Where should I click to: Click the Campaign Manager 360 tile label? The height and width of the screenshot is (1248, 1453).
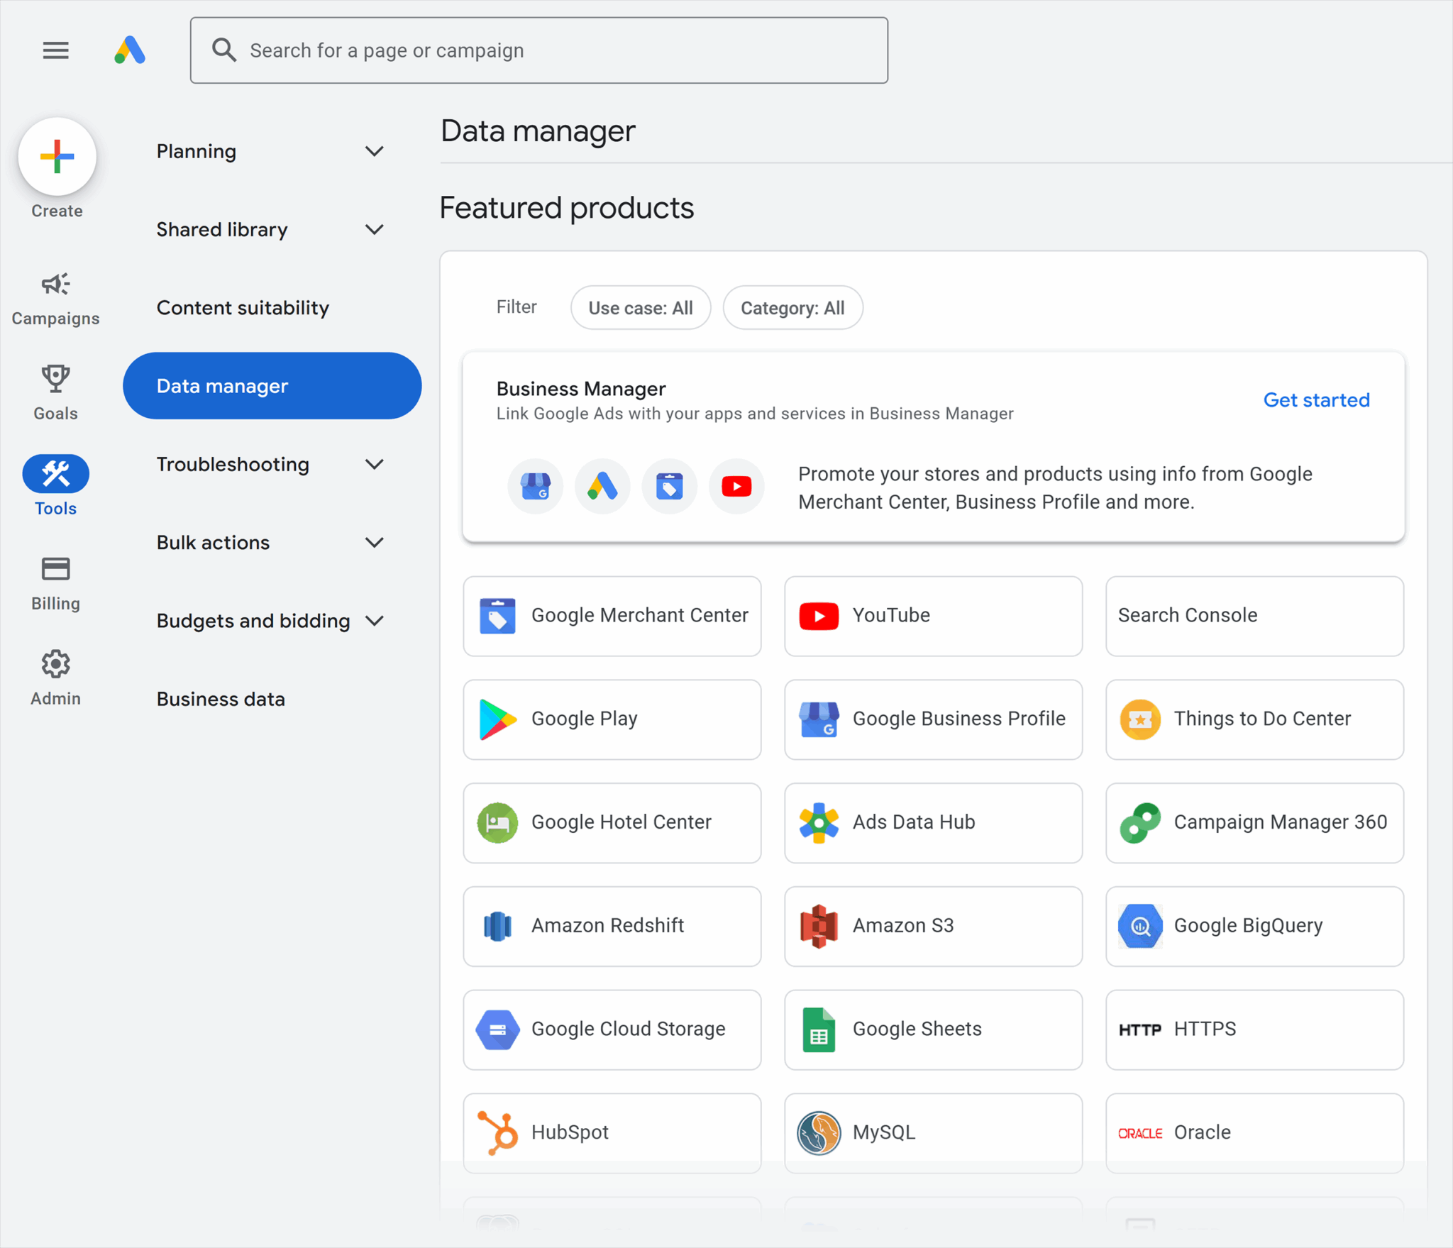pyautogui.click(x=1280, y=822)
